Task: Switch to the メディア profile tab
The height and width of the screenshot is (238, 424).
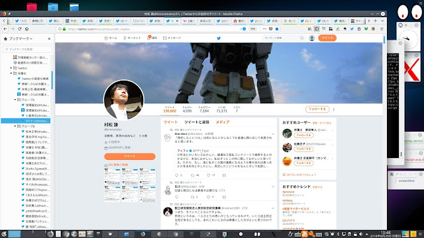Action: coord(223,122)
